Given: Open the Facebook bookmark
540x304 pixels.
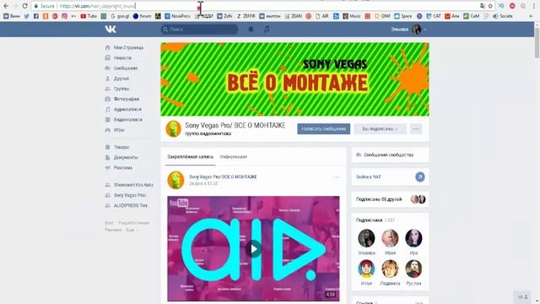Looking at the screenshot, I should tap(36, 16).
